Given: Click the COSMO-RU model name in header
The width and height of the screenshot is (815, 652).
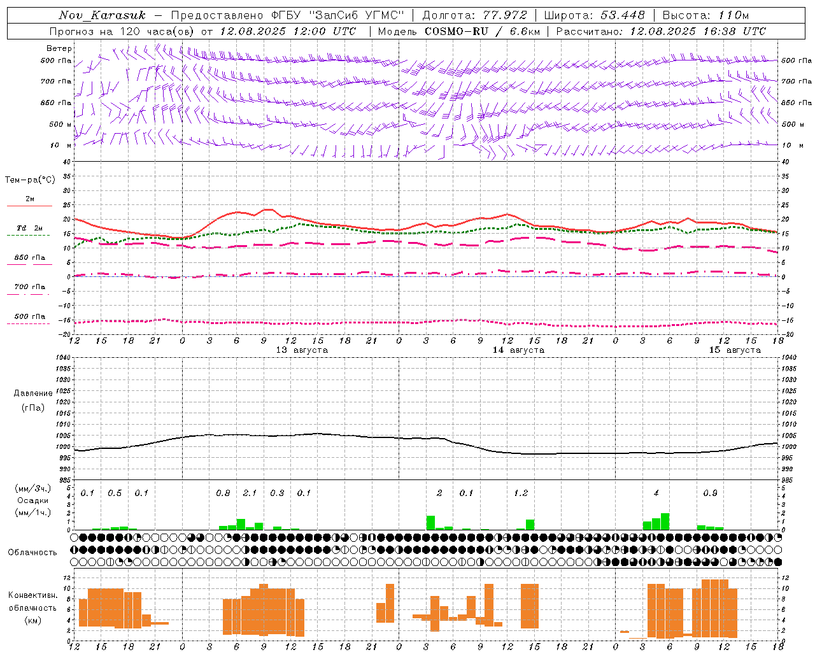Looking at the screenshot, I should (456, 31).
